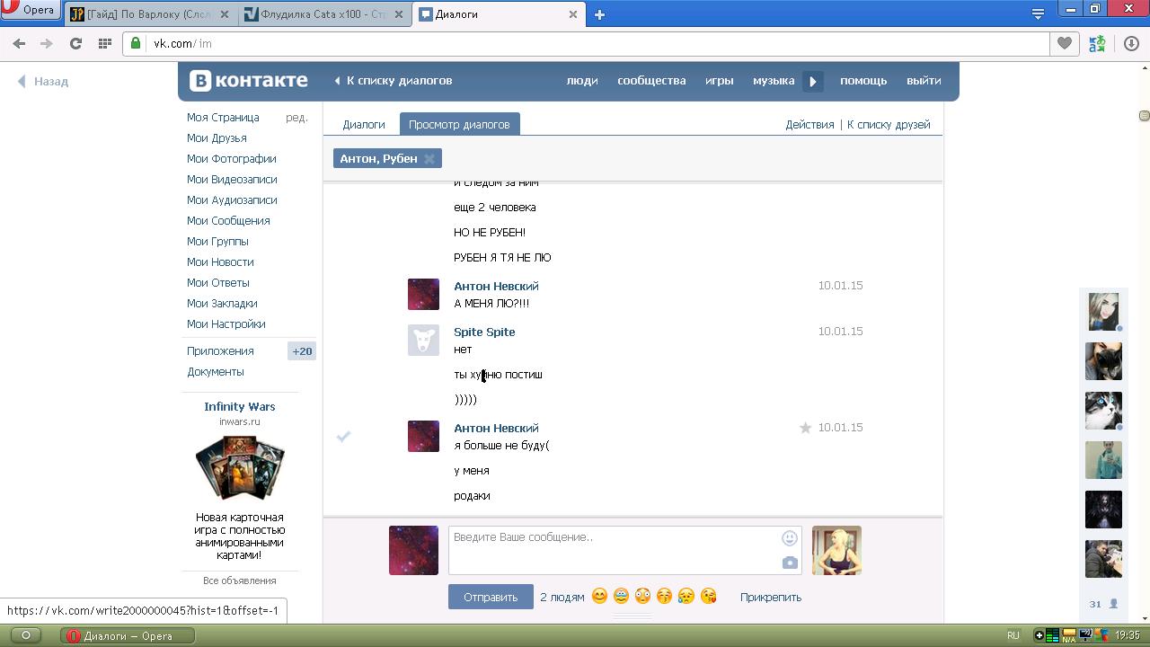Open Мои Настройки in left menu
This screenshot has height=647, width=1150.
click(226, 324)
